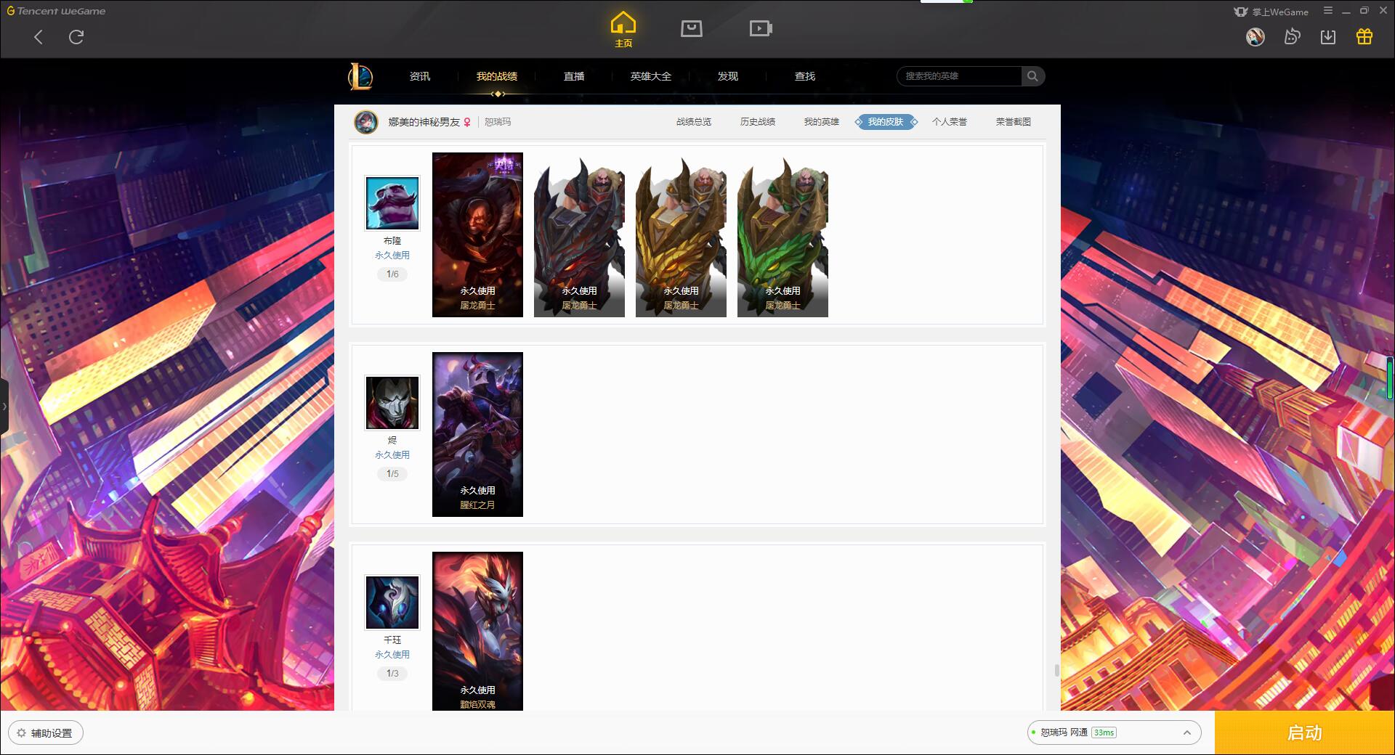This screenshot has height=755, width=1395.
Task: Select 千珏 champion portrait
Action: [x=392, y=603]
